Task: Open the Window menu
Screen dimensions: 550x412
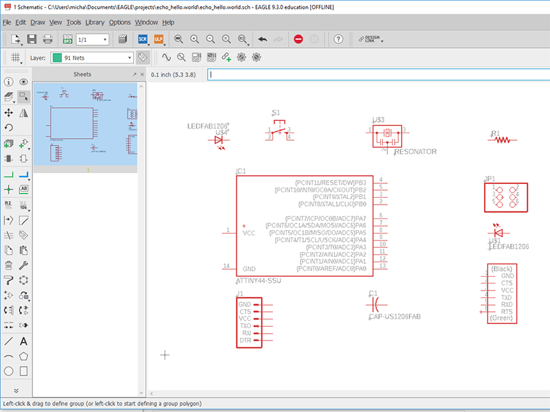Action: (x=146, y=23)
